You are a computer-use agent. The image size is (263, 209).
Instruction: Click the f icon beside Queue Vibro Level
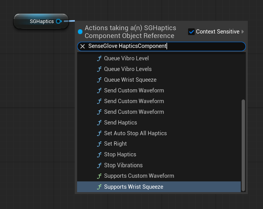[99, 58]
